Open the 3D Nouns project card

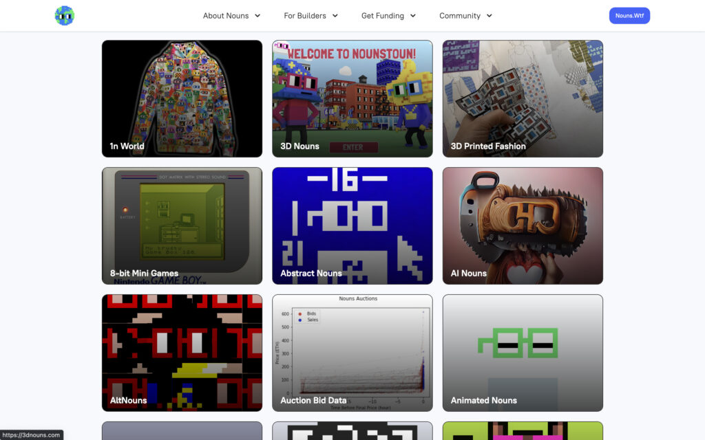pos(352,98)
